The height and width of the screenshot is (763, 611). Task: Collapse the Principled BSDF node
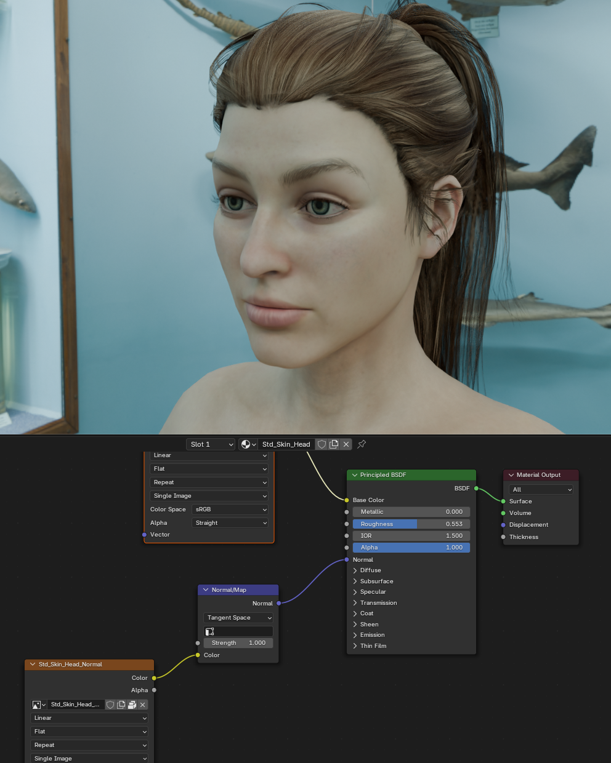355,475
